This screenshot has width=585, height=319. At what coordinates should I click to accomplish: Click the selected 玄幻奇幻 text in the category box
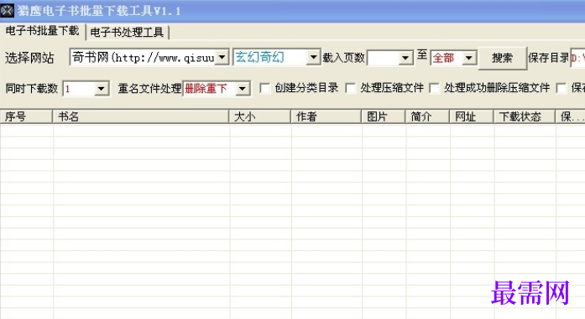pos(259,57)
